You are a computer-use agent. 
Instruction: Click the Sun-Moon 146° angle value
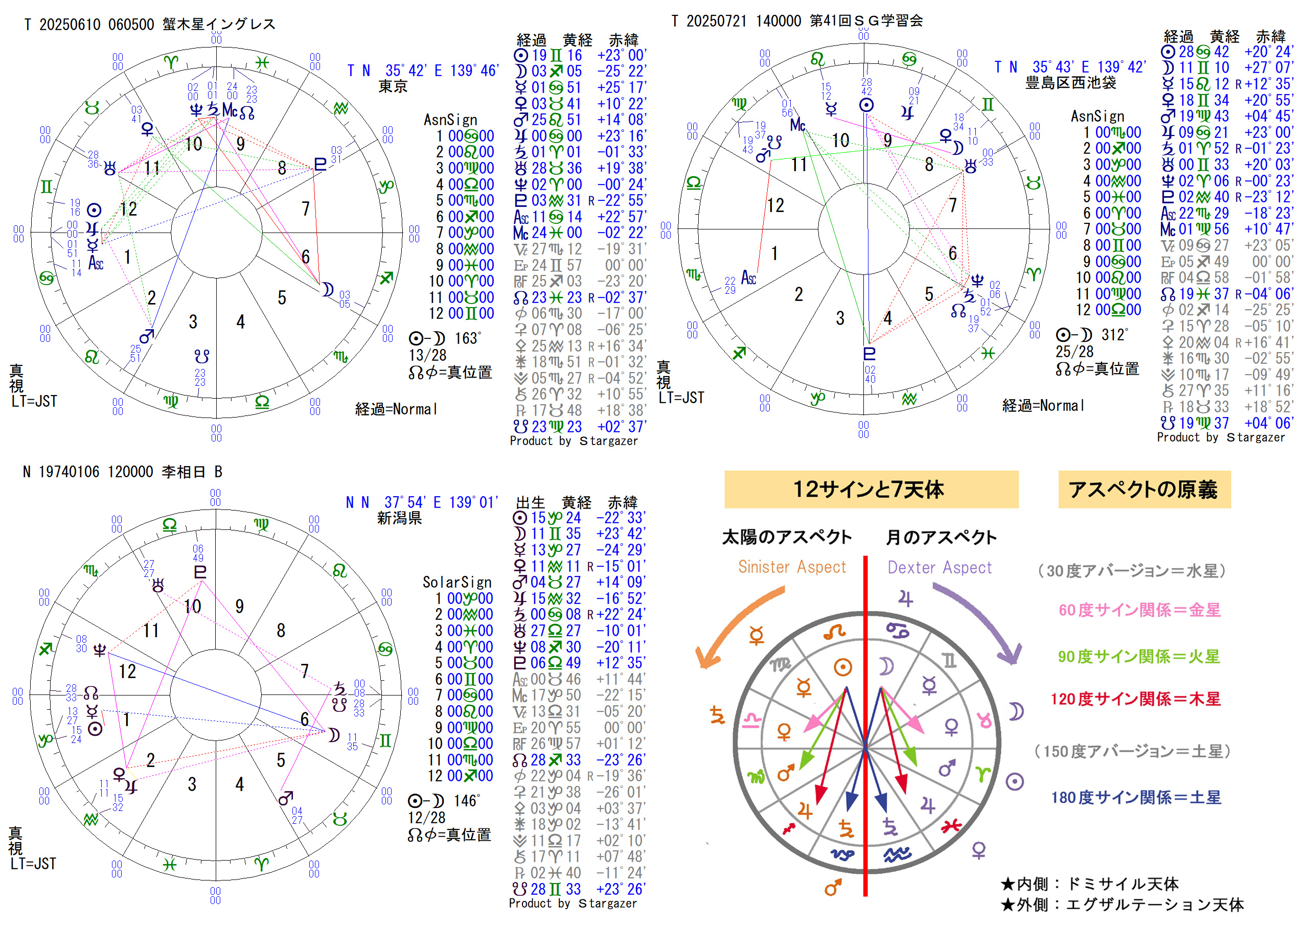click(467, 800)
